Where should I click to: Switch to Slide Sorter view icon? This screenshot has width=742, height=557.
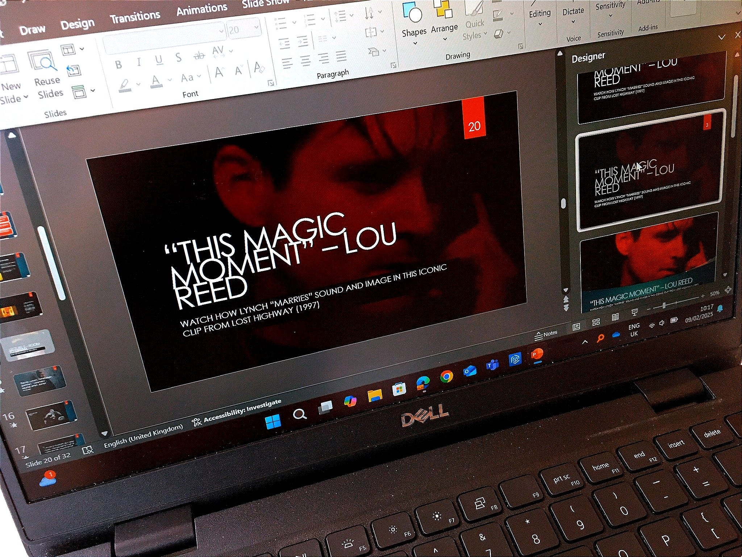click(x=596, y=322)
